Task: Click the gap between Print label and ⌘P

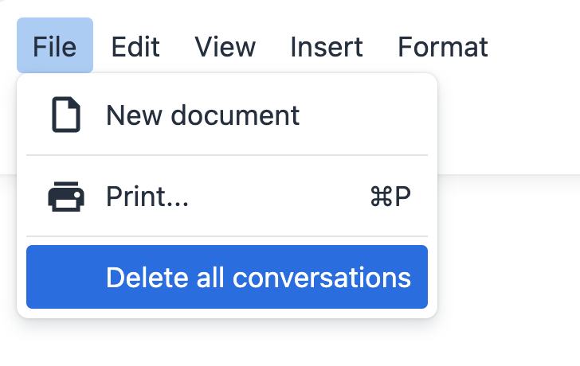Action: pos(279,197)
